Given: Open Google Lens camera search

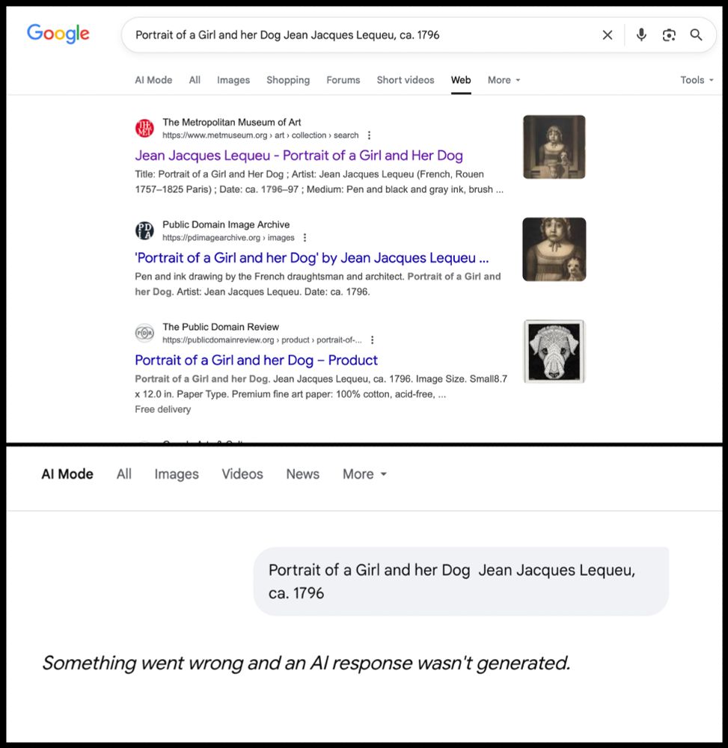Looking at the screenshot, I should click(x=668, y=34).
